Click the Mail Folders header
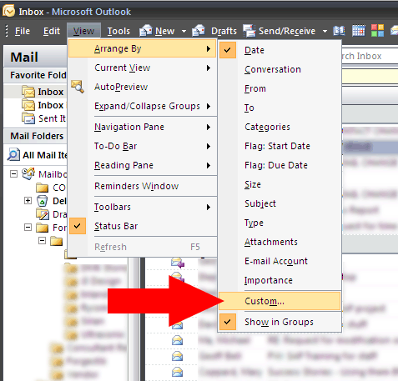Screen dimensions: 398x381 [x=36, y=136]
